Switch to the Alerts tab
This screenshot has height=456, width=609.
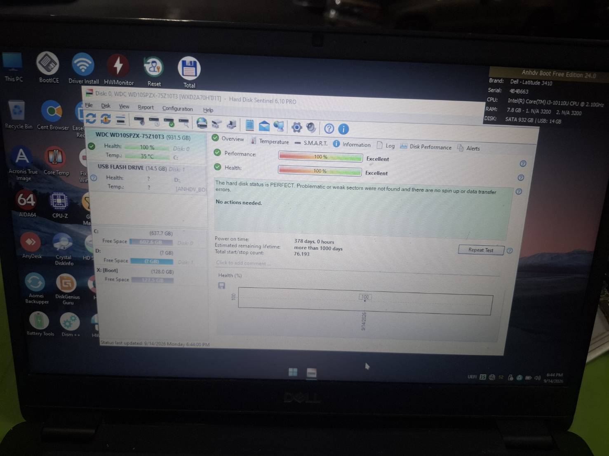point(468,148)
